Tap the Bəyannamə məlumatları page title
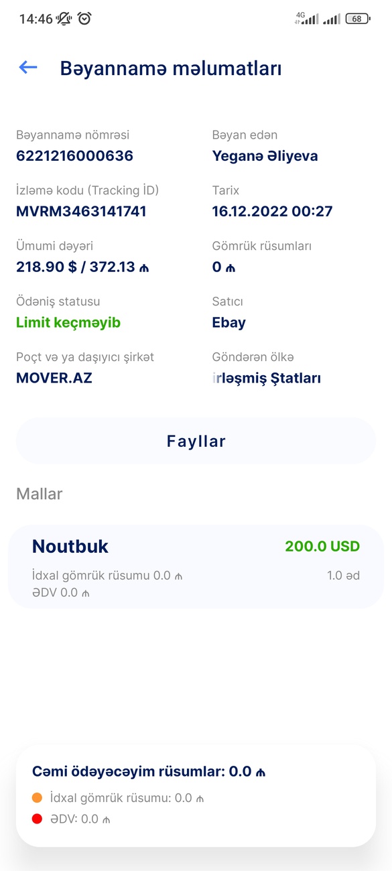Image resolution: width=392 pixels, height=871 pixels. coord(171,68)
